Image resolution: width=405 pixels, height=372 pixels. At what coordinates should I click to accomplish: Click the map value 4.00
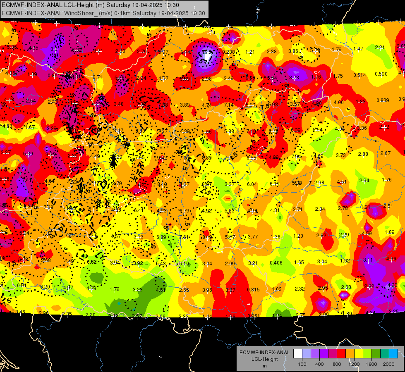(x=338, y=102)
